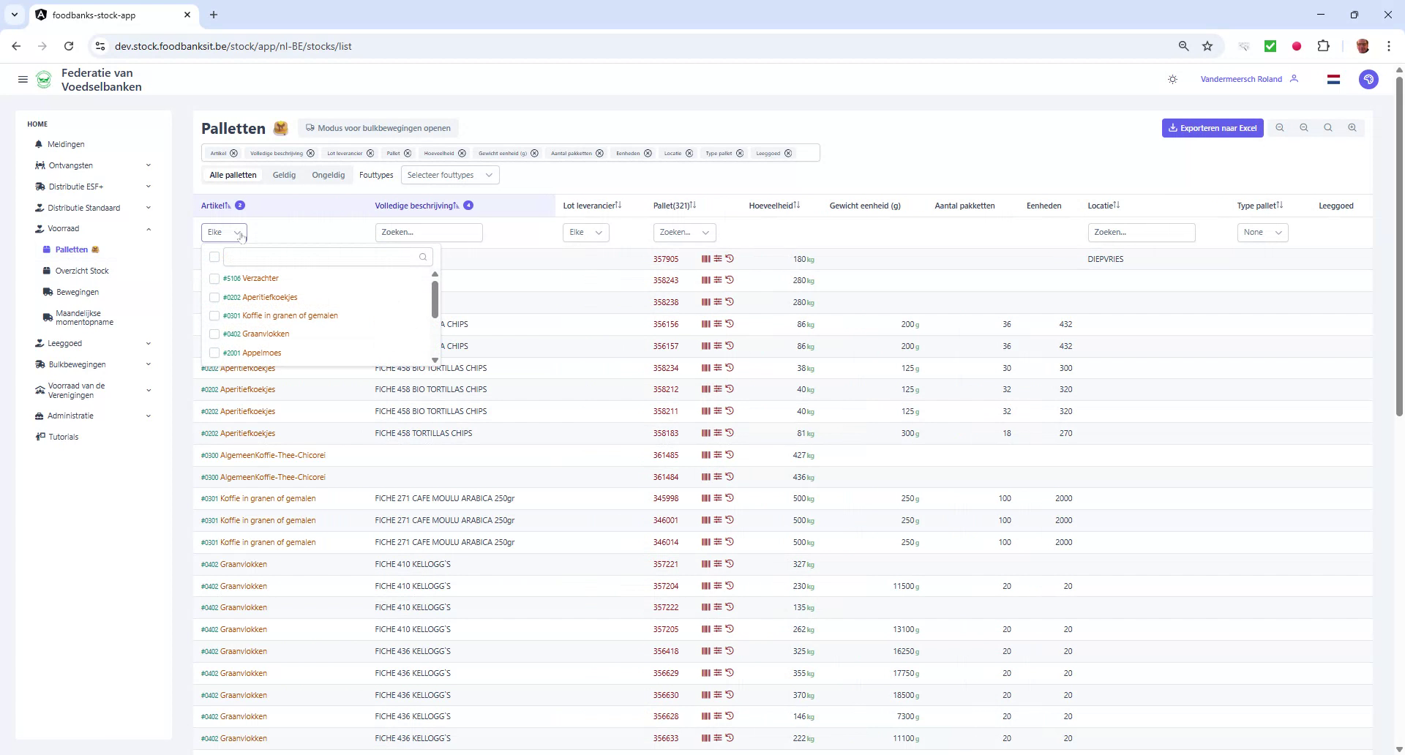Toggle the light mode sun icon in the header
The width and height of the screenshot is (1405, 755).
click(1173, 79)
